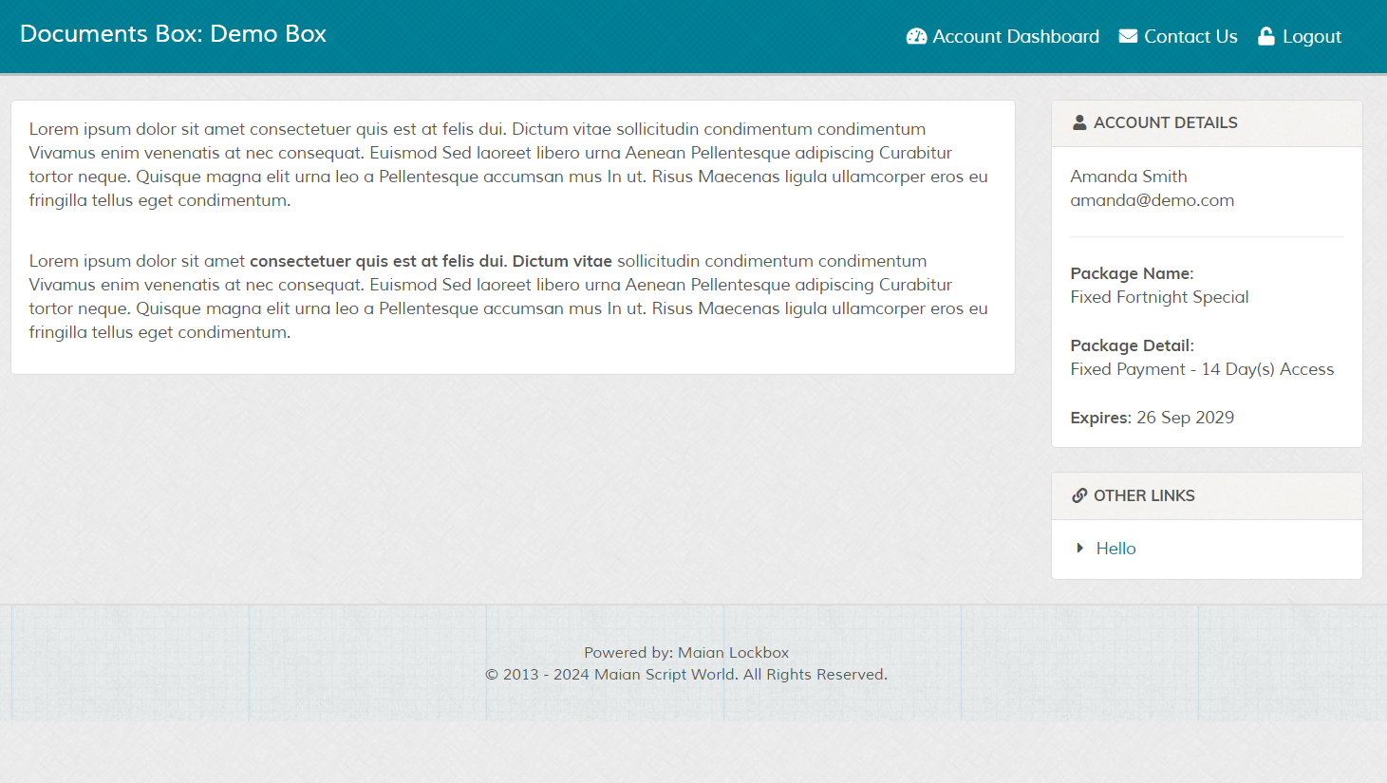
Task: Click the Other Links panel heading text
Action: tap(1143, 495)
